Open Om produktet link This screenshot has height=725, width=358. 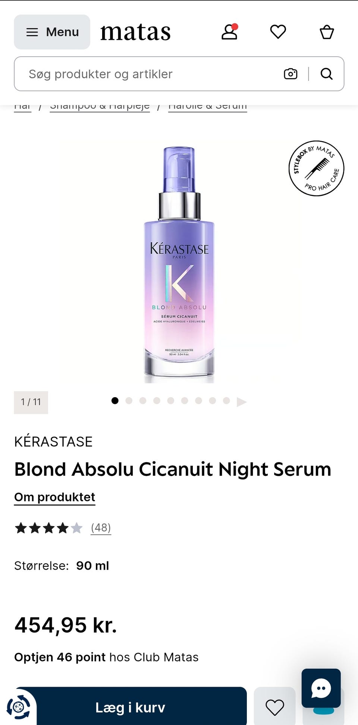[x=55, y=497]
